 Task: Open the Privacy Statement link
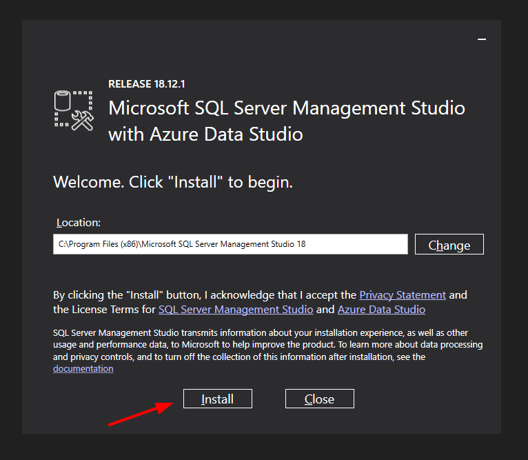point(403,294)
